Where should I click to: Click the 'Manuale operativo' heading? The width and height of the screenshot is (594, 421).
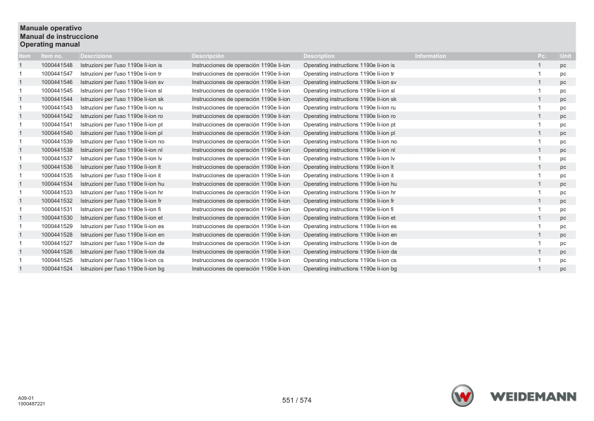[51, 28]
